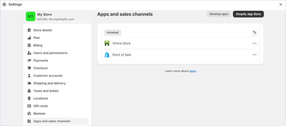Open the Gift cards settings page

pos(40,106)
